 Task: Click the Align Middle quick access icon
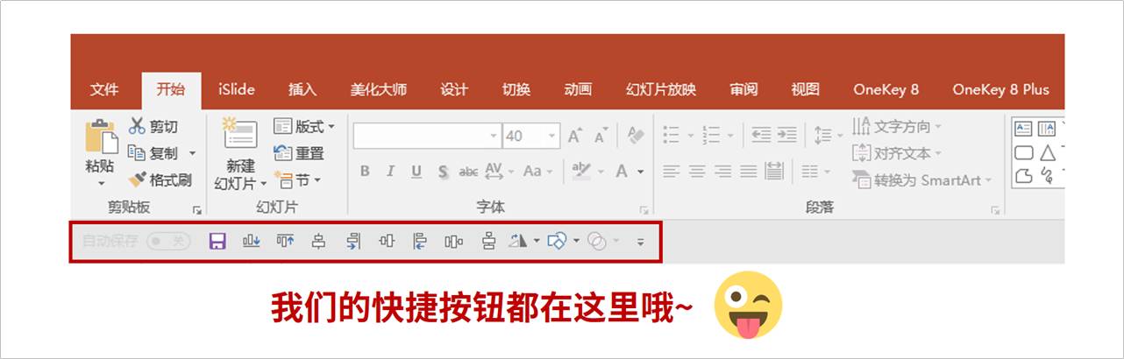click(387, 241)
